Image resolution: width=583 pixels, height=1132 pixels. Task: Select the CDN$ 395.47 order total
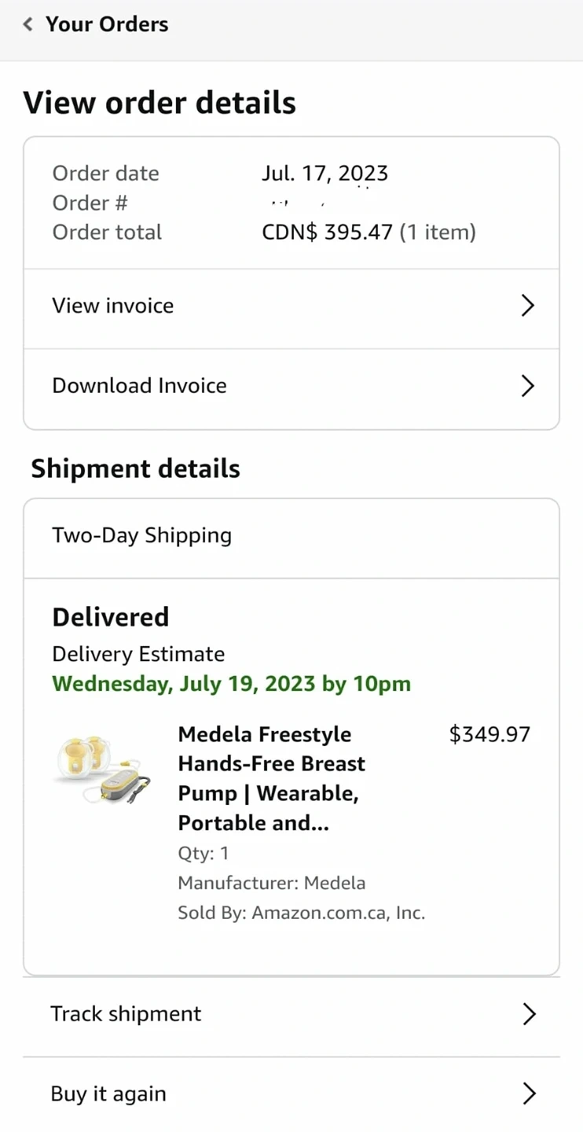coord(327,233)
